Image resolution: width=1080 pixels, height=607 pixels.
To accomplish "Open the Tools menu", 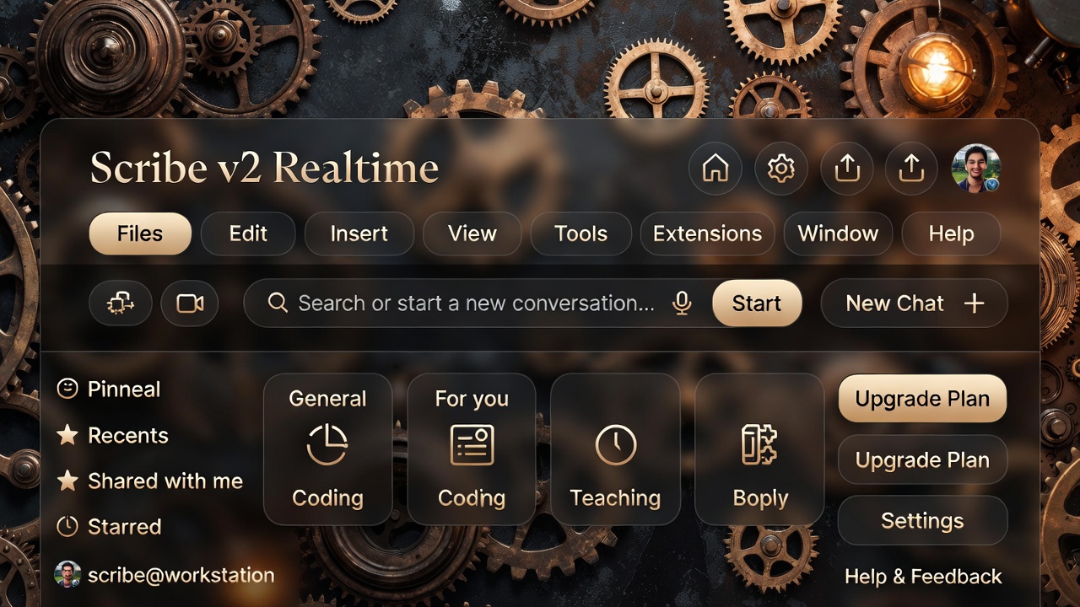I will (x=580, y=234).
